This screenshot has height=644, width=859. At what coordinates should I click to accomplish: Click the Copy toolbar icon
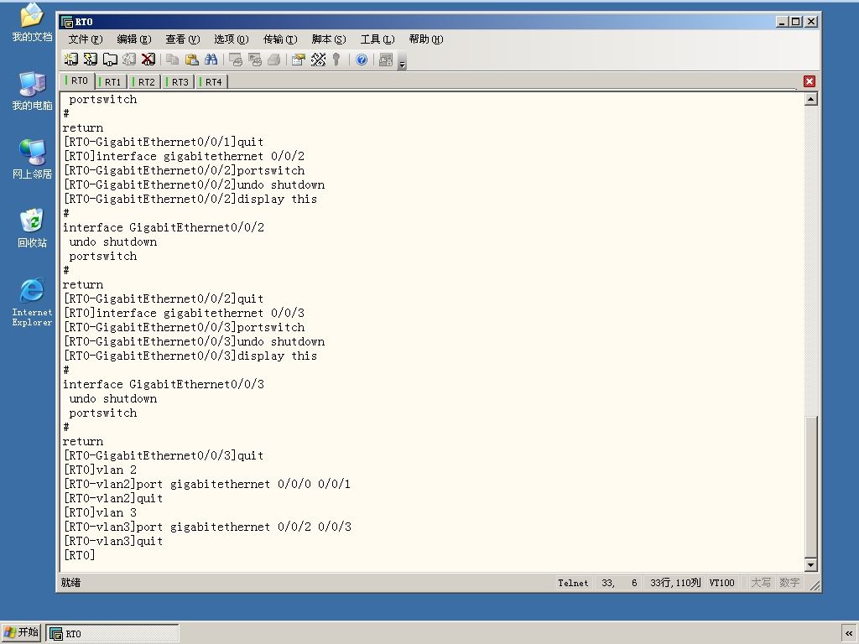click(x=173, y=60)
